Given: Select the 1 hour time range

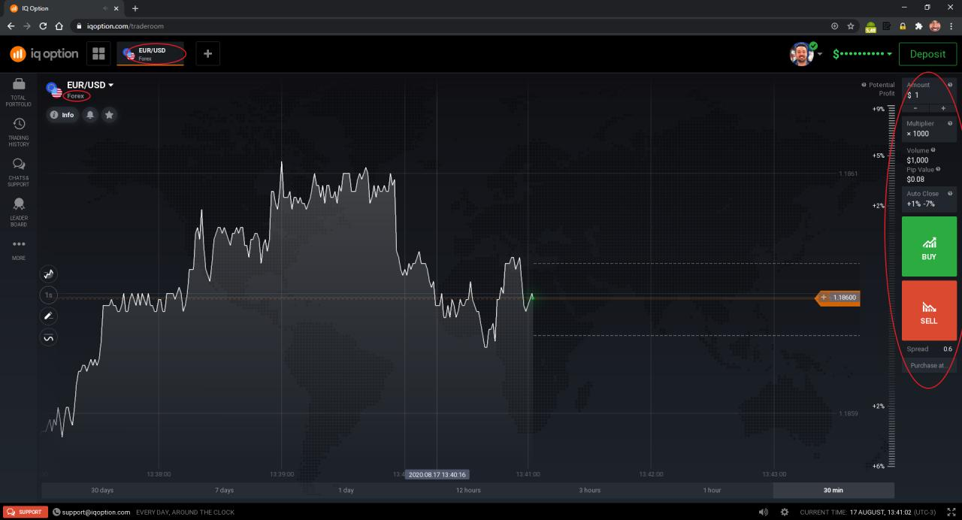Looking at the screenshot, I should coord(712,490).
